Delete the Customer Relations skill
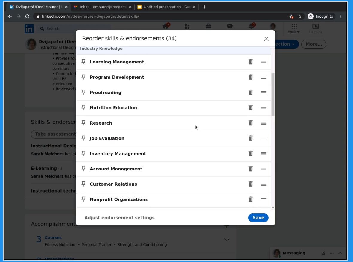The width and height of the screenshot is (353, 262). coord(251,184)
